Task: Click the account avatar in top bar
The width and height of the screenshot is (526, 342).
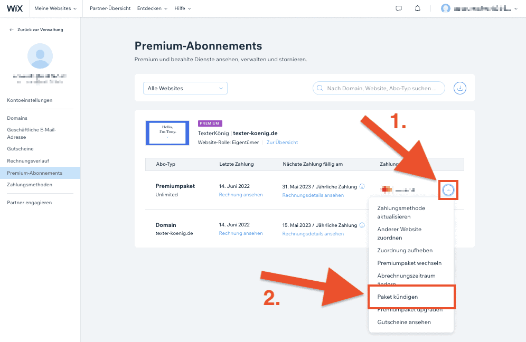Action: [x=446, y=8]
